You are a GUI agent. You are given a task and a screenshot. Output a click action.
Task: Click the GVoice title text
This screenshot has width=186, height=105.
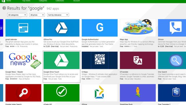161,39
